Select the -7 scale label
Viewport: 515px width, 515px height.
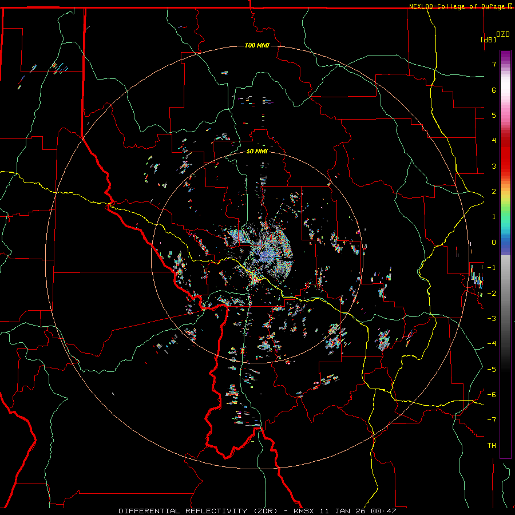click(x=492, y=420)
